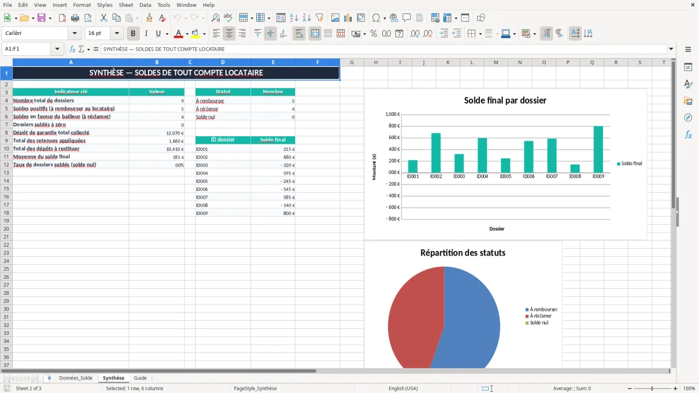699x393 pixels.
Task: Click the English (USA) language status
Action: pyautogui.click(x=403, y=388)
